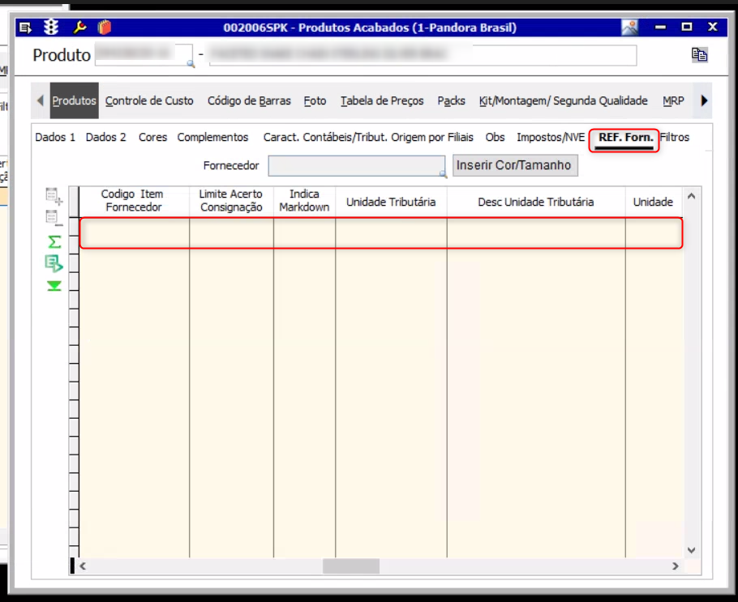Screen dimensions: 738x602
Task: Click the traffic light icon in title bar
Action: coord(51,28)
